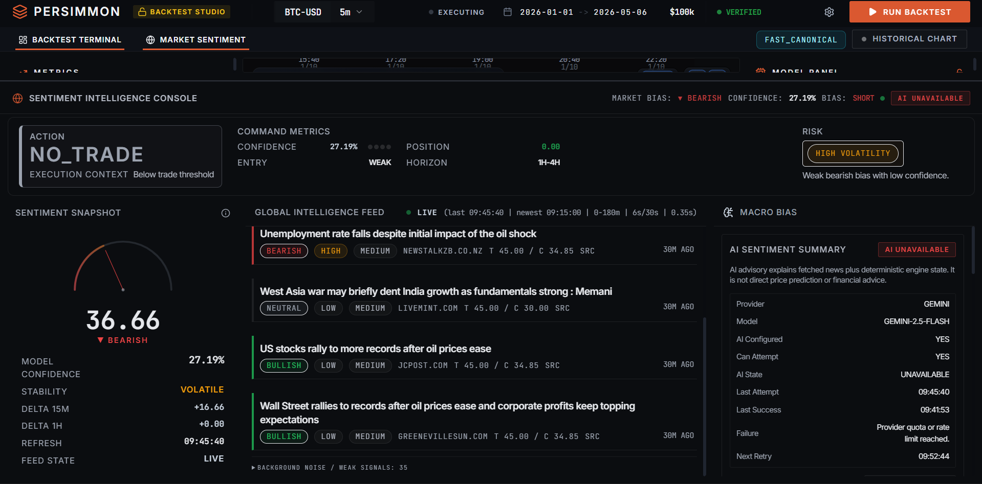
Task: Click the Executing status dot
Action: click(431, 12)
